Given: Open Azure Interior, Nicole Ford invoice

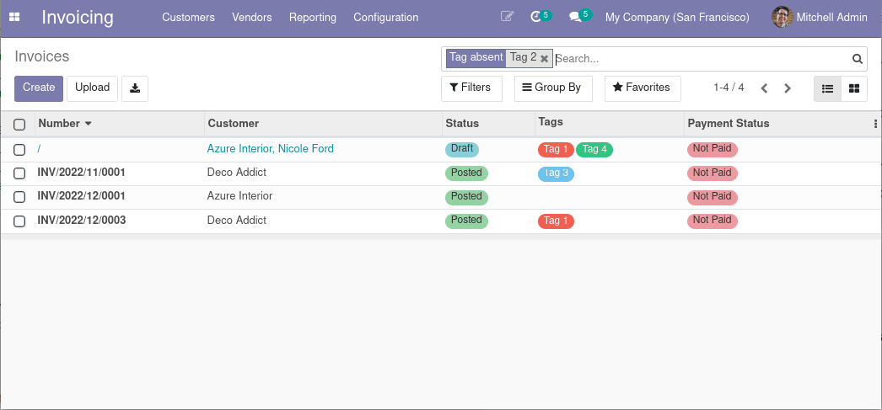Looking at the screenshot, I should [270, 149].
